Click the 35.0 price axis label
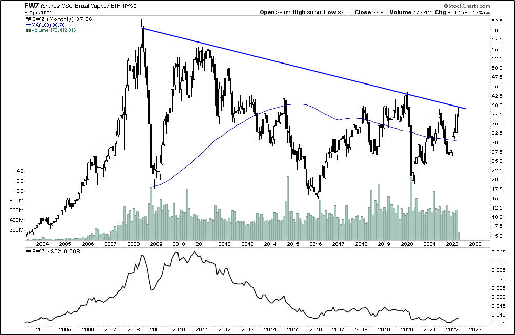515x335 pixels. point(497,124)
